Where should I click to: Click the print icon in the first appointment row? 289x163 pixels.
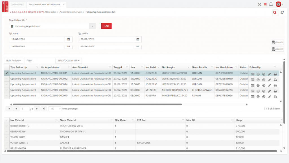click(275, 74)
